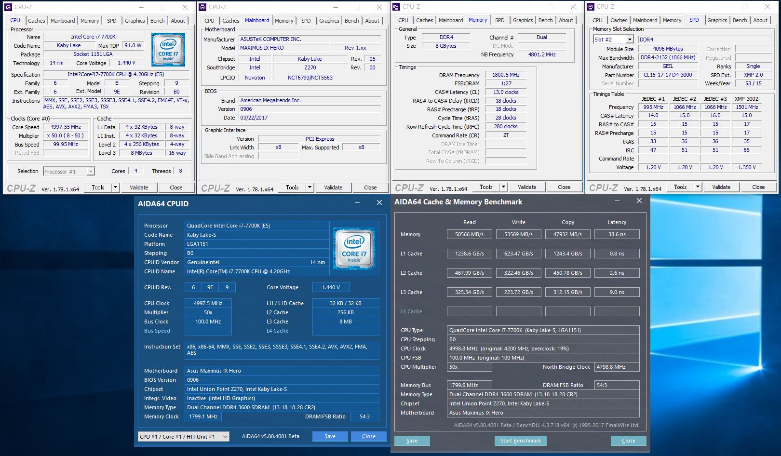Click the Command Rate 2T value
The height and width of the screenshot is (456, 781).
click(x=506, y=135)
